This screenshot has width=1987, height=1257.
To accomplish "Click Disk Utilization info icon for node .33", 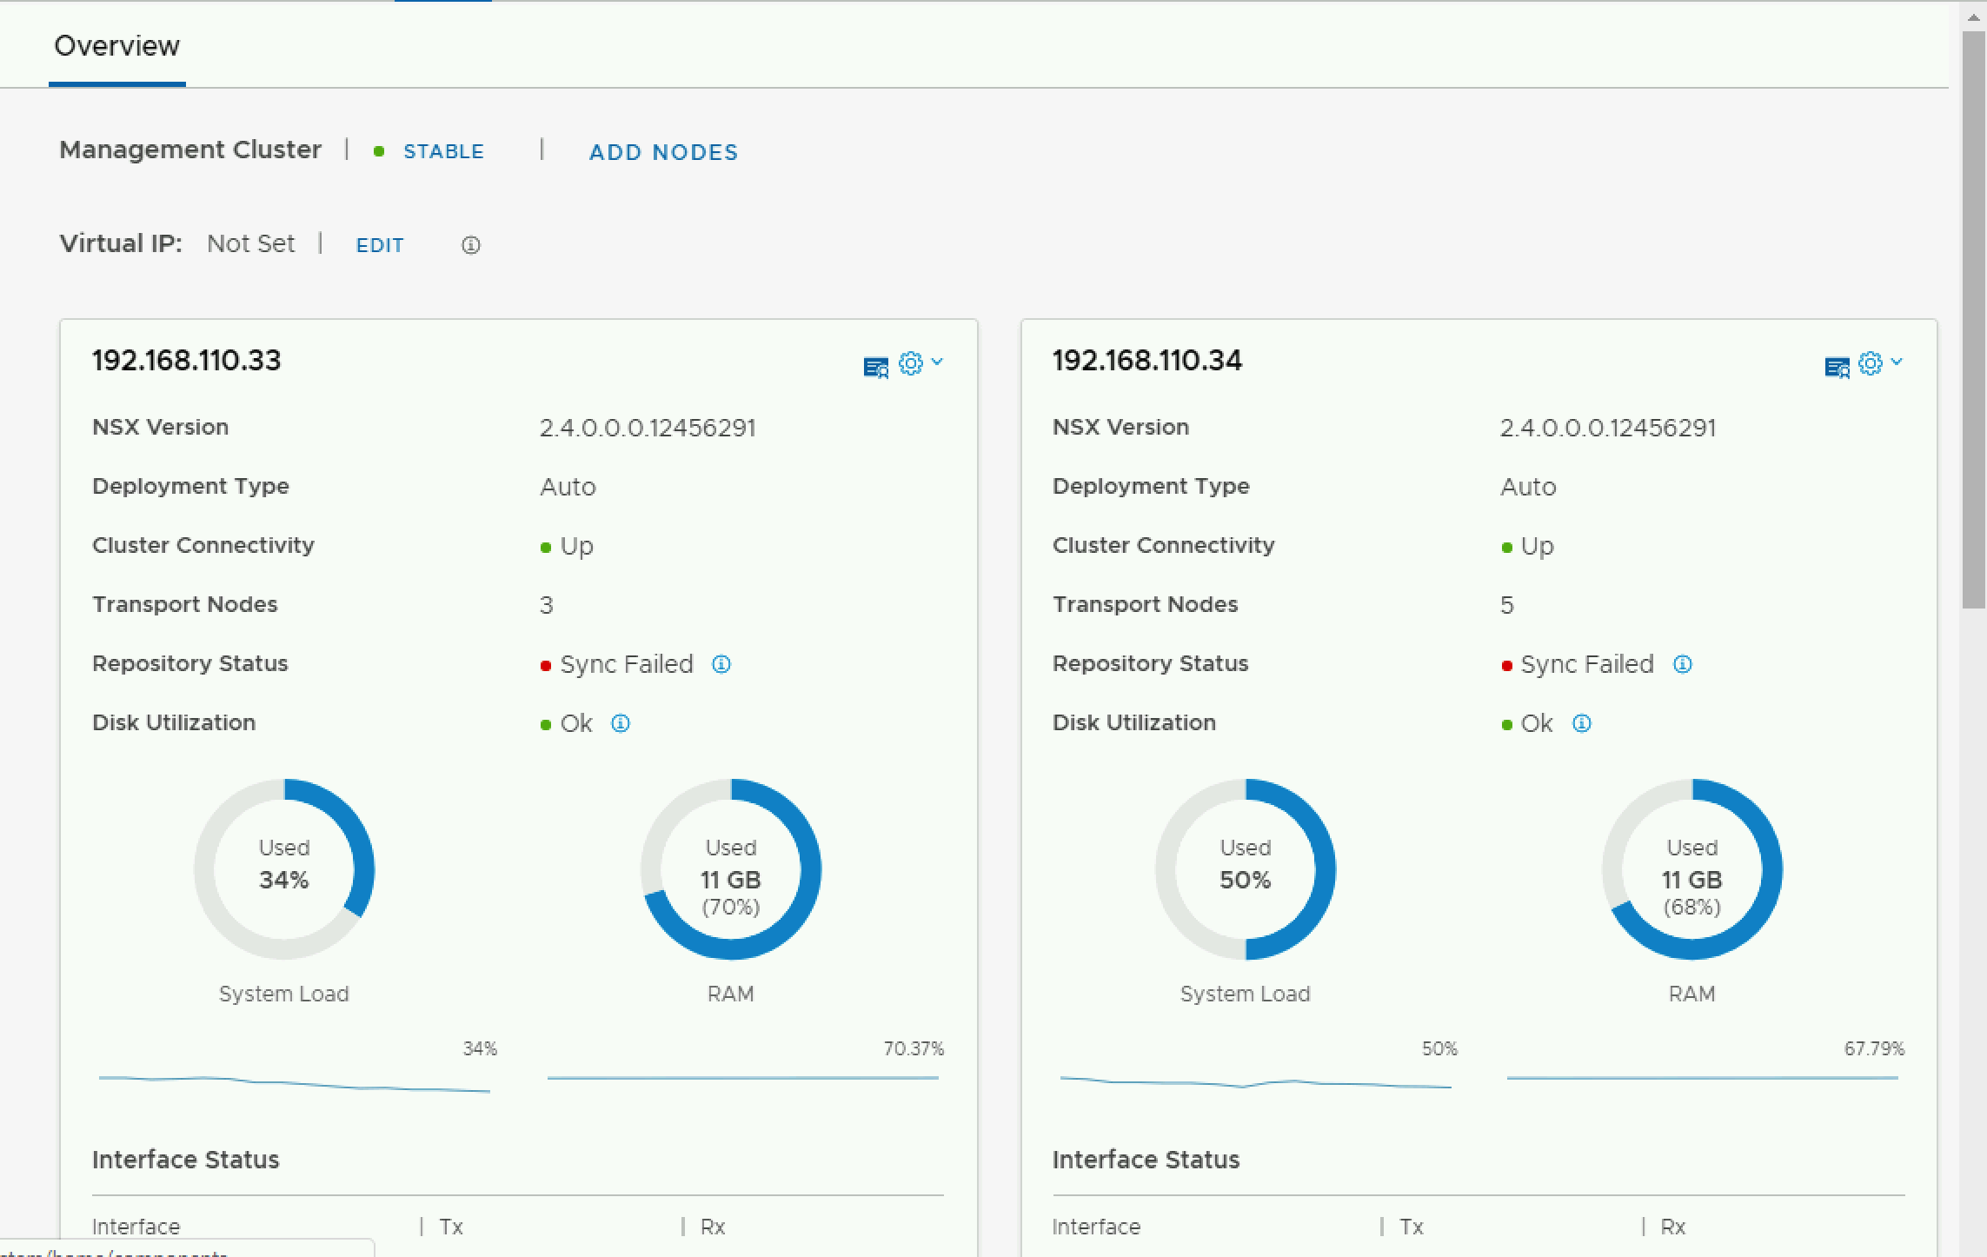I will pyautogui.click(x=621, y=723).
